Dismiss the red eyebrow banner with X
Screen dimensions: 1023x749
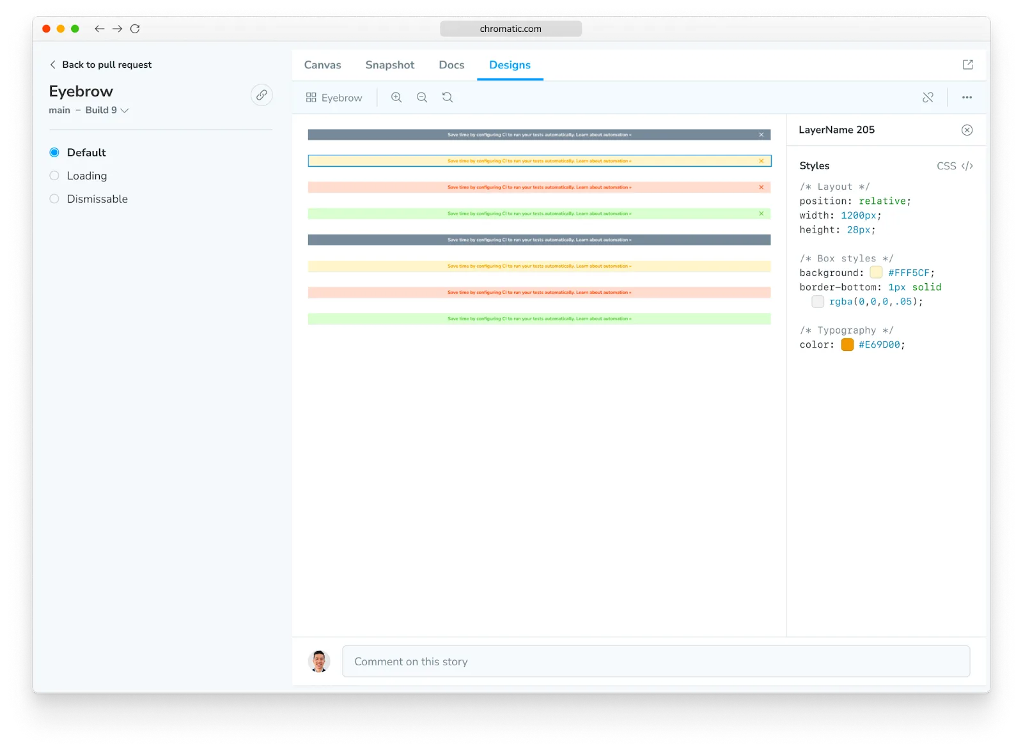coord(761,187)
